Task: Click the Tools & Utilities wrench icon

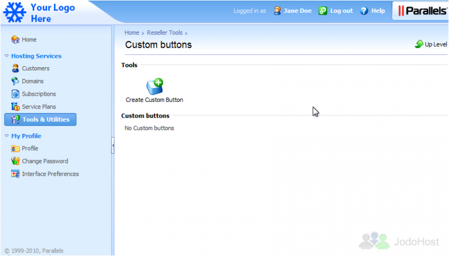Action: click(15, 119)
